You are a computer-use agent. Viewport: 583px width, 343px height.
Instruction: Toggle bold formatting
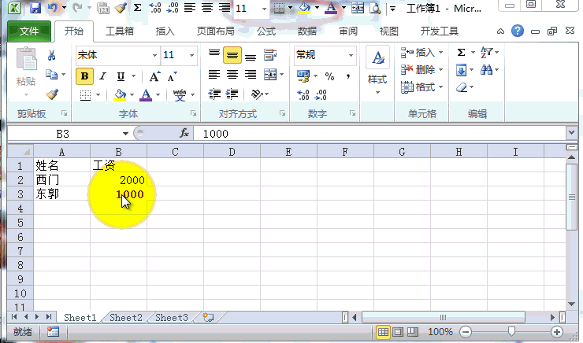tap(84, 76)
